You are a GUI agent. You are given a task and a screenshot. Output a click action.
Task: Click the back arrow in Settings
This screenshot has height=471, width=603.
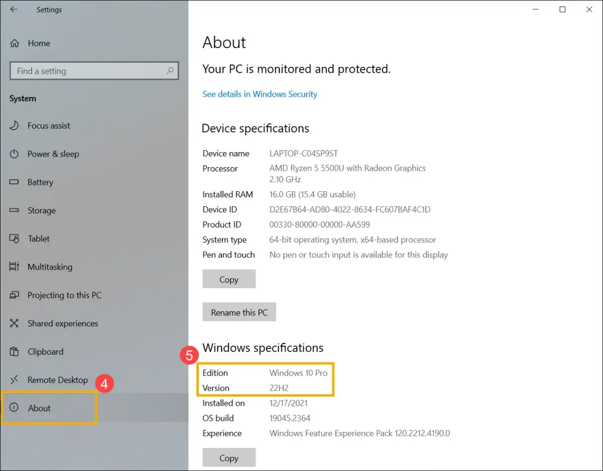point(14,10)
